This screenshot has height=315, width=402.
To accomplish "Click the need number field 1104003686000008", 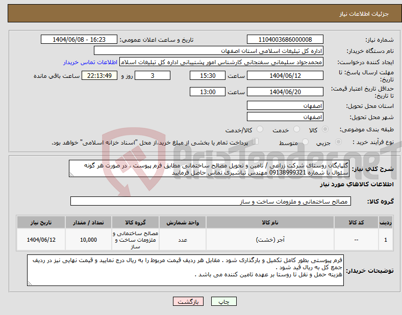I will coord(285,40).
